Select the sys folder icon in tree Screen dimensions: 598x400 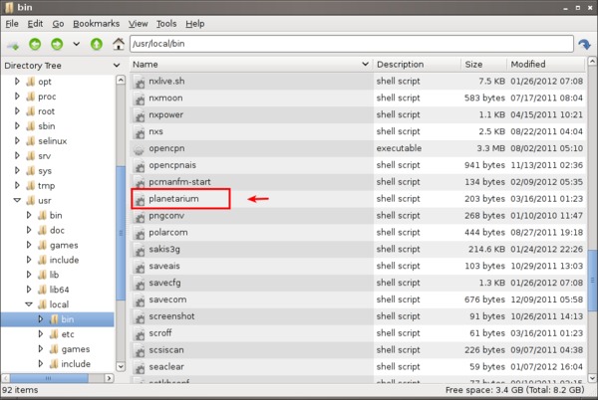[31, 170]
